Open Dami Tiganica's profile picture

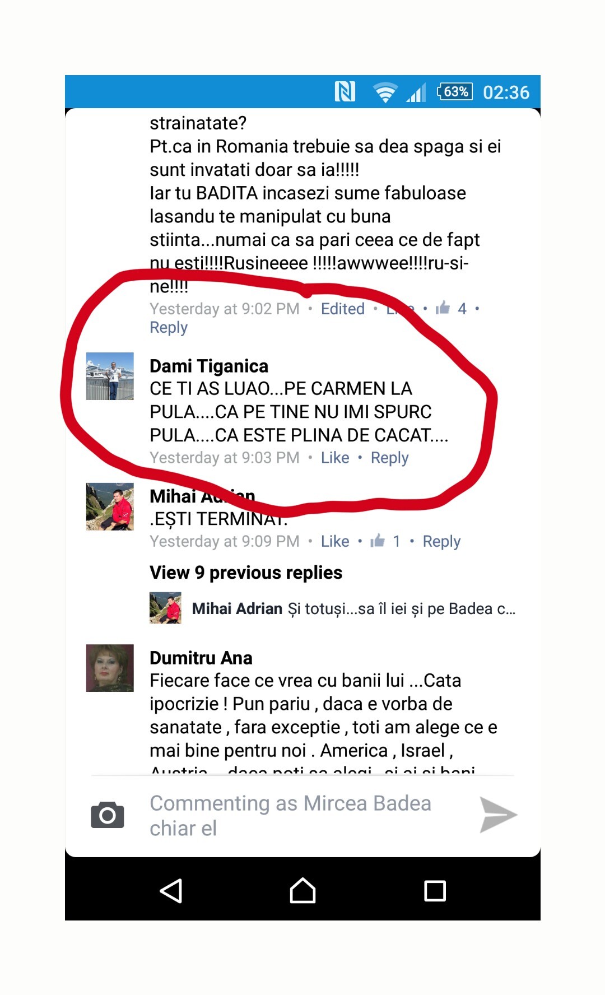110,376
